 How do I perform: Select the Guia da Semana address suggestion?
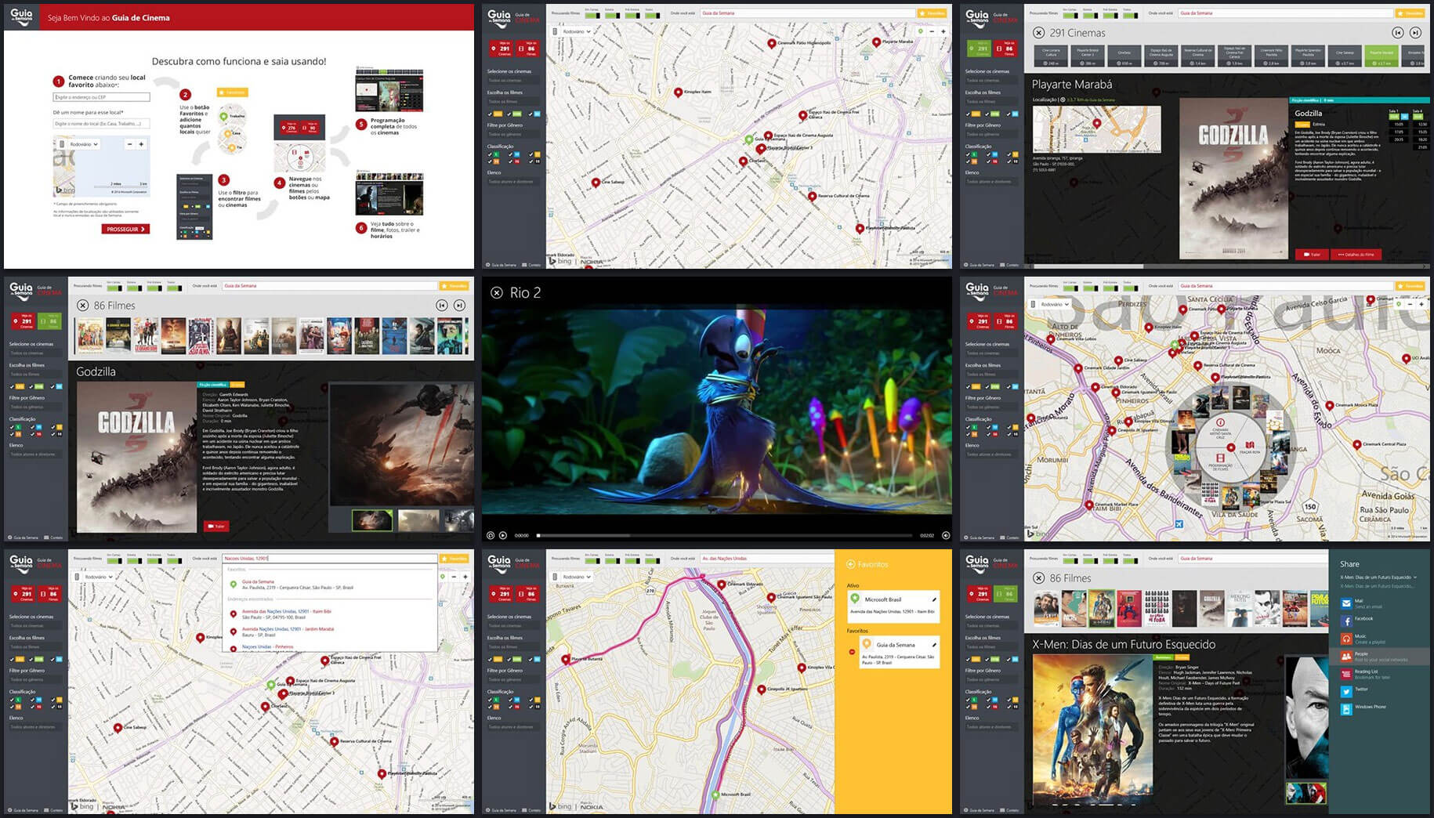tap(329, 585)
